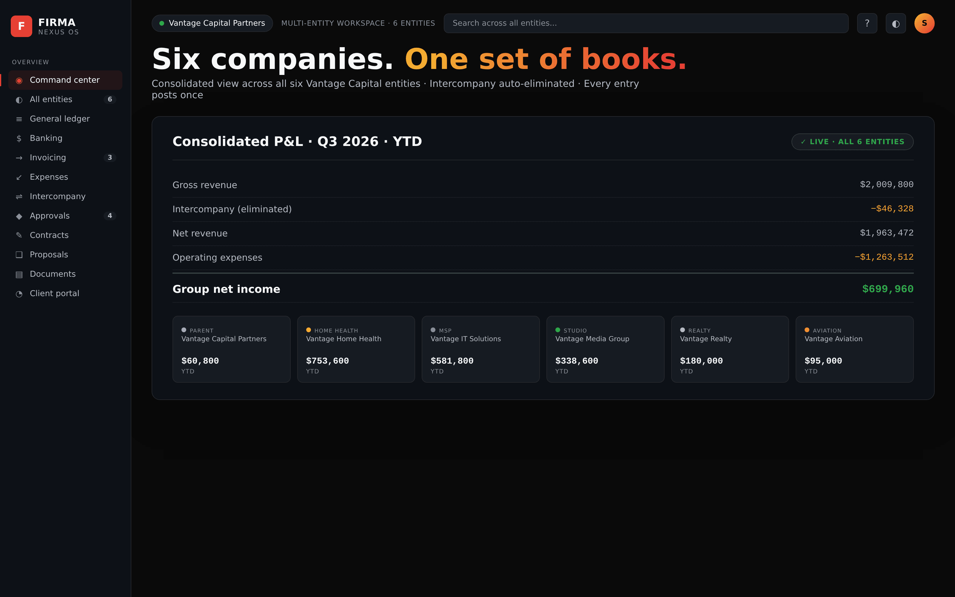
Task: Click the All entities half-circle icon
Action: [x=19, y=100]
